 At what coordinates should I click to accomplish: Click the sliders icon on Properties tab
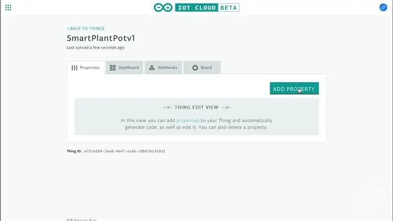pos(75,68)
